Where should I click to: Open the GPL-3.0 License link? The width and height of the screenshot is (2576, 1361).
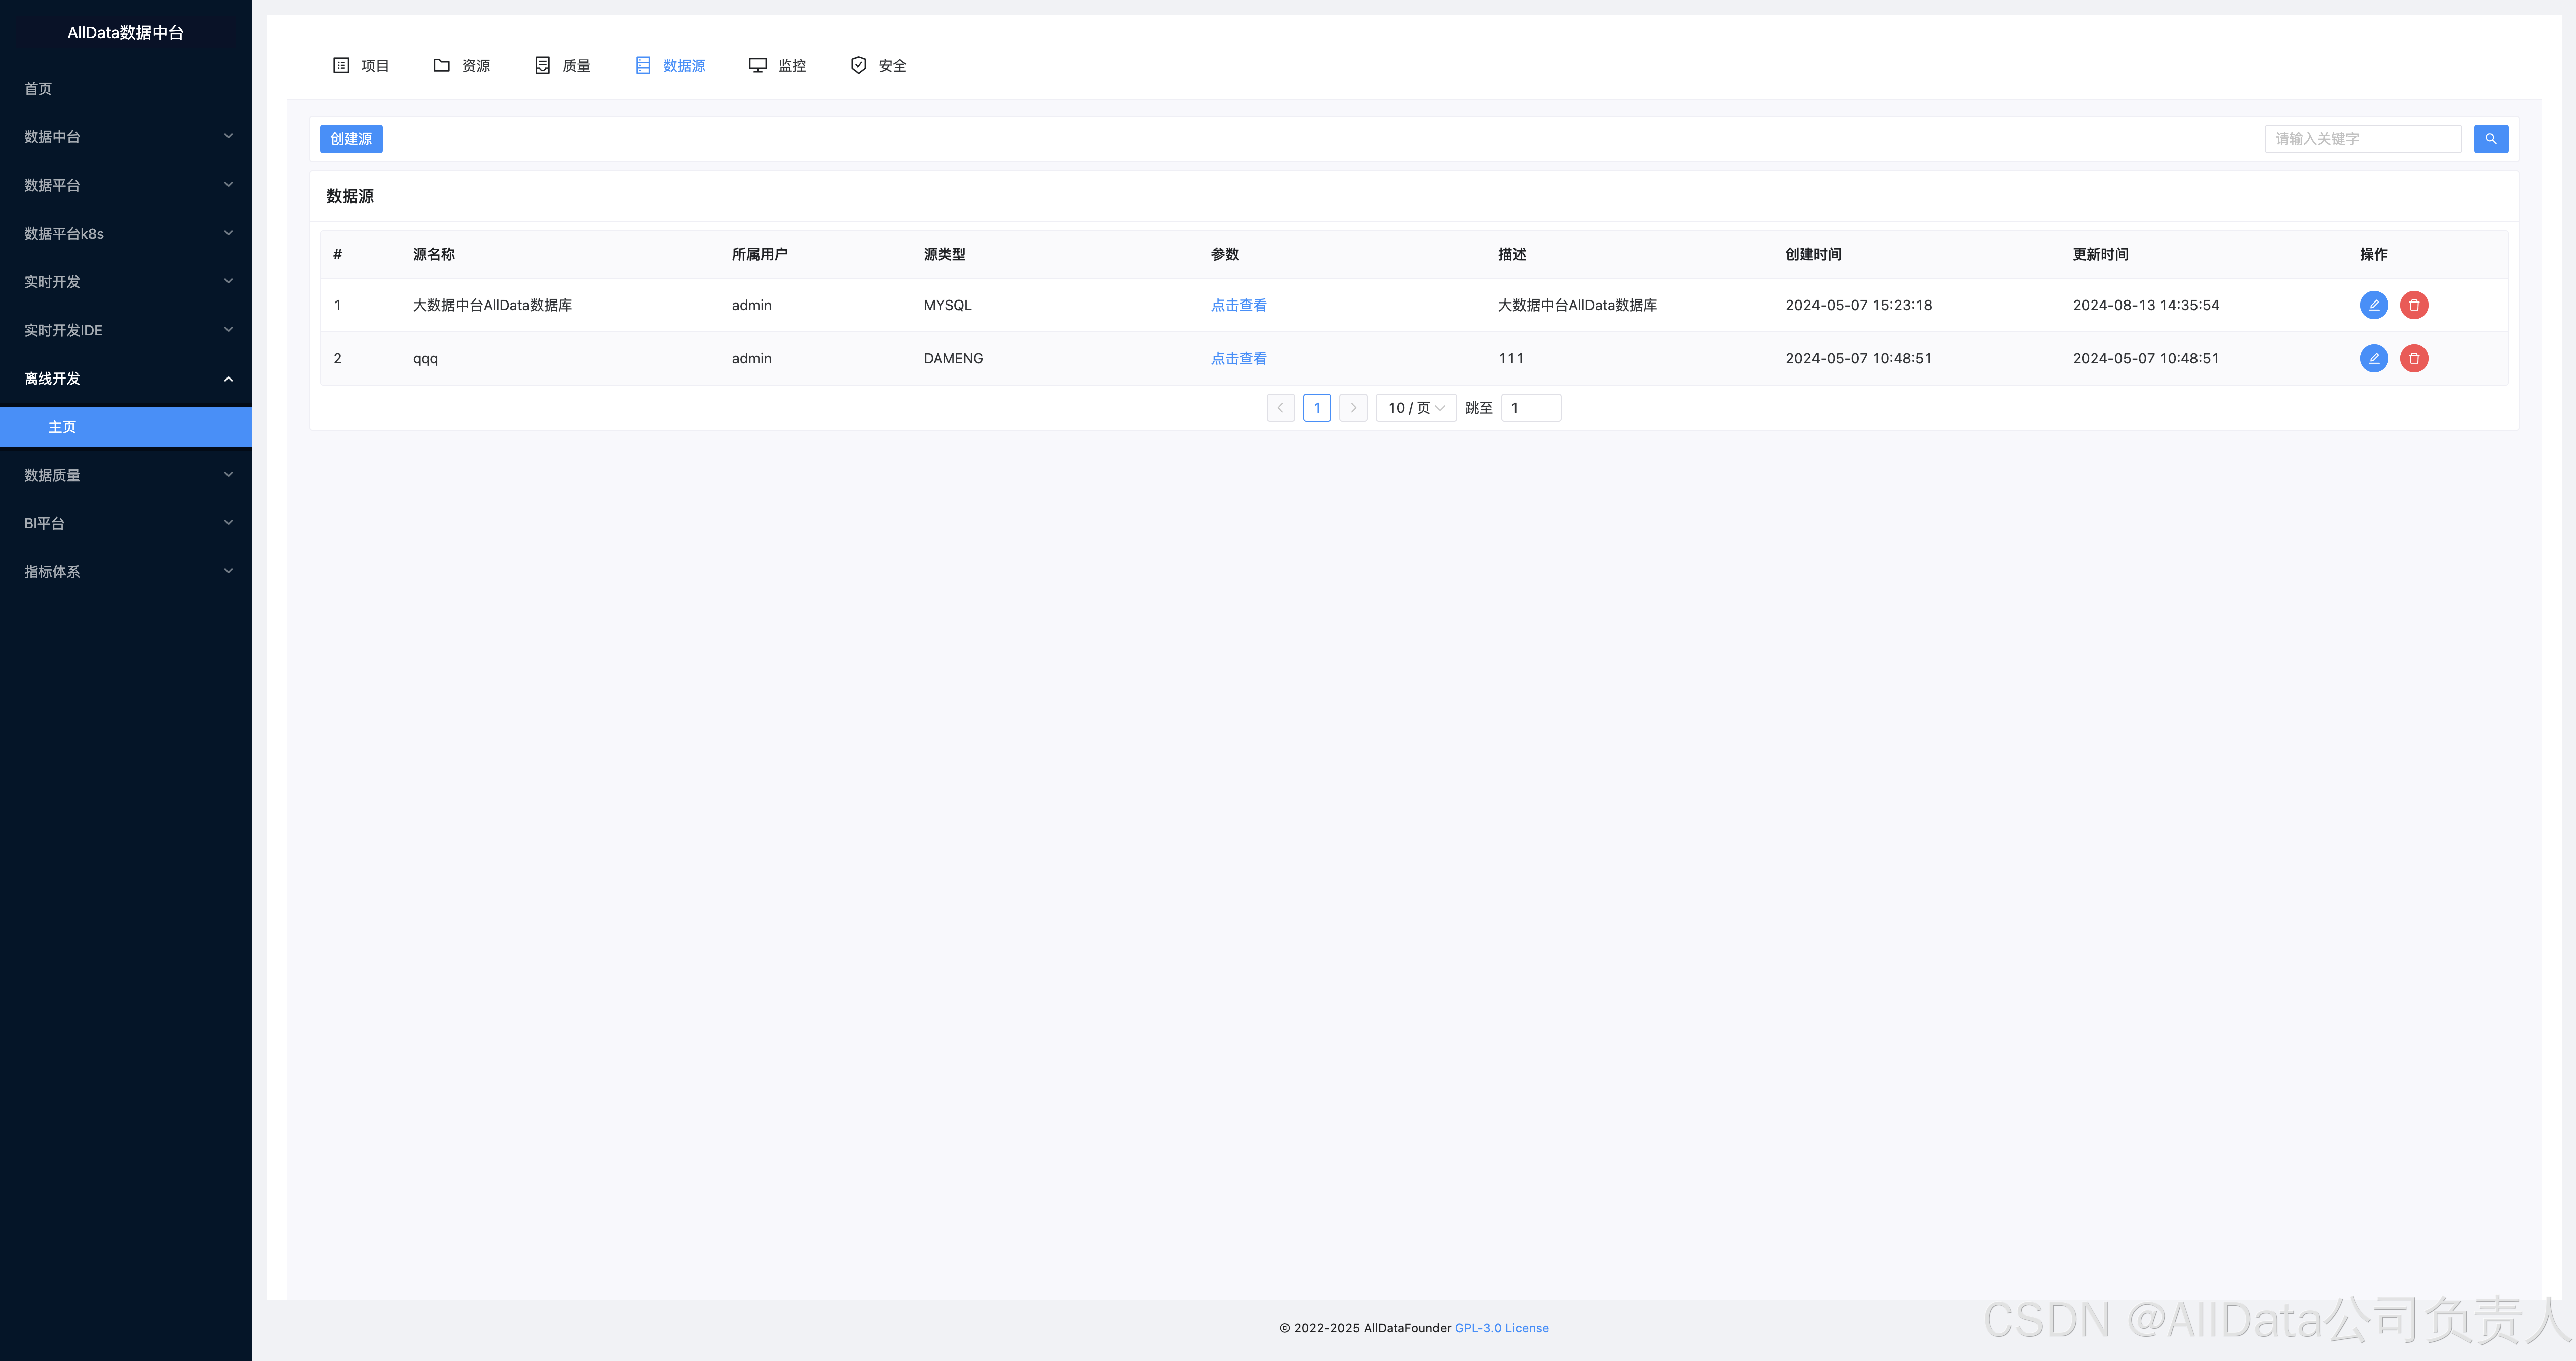[x=1501, y=1328]
